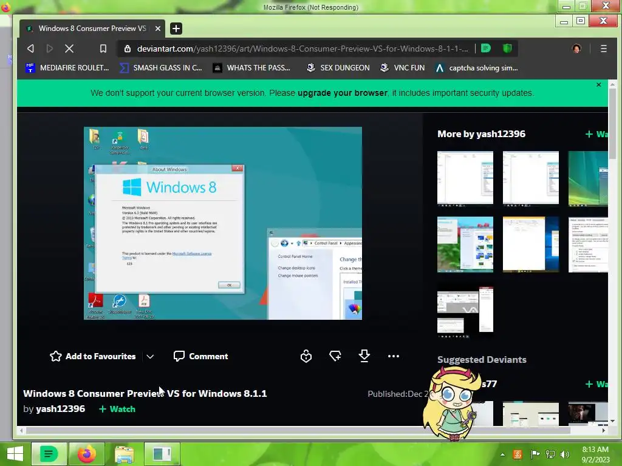The width and height of the screenshot is (622, 466).
Task: Click the Star Butterfly desktop mascot
Action: click(x=451, y=403)
